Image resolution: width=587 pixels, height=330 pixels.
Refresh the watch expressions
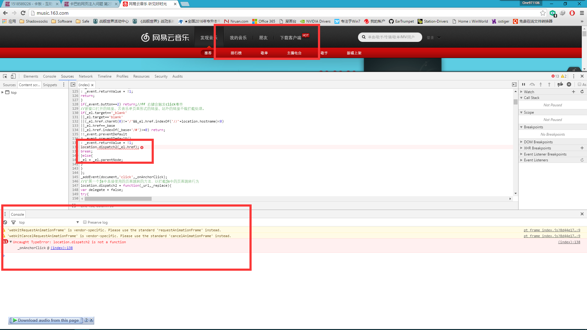coord(582,92)
